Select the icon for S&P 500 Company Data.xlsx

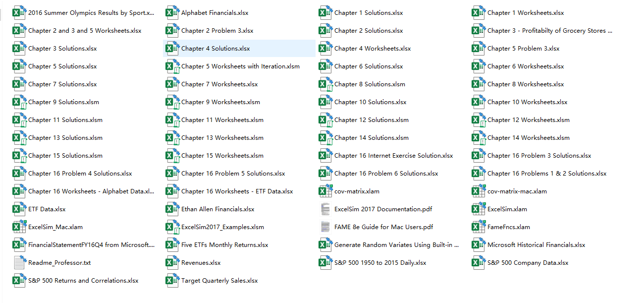coord(479,263)
